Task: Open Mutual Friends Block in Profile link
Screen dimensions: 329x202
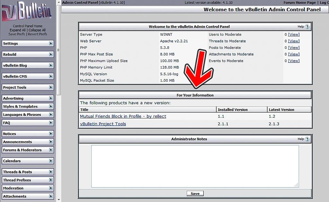Action: (x=123, y=116)
